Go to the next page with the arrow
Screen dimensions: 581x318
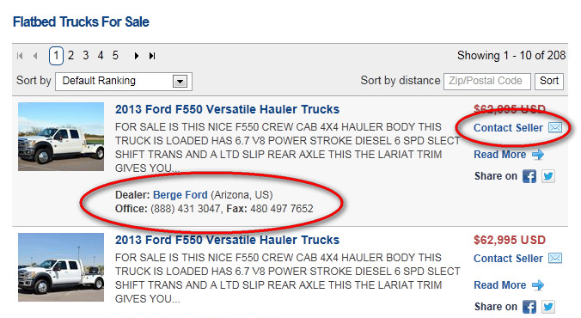click(137, 56)
